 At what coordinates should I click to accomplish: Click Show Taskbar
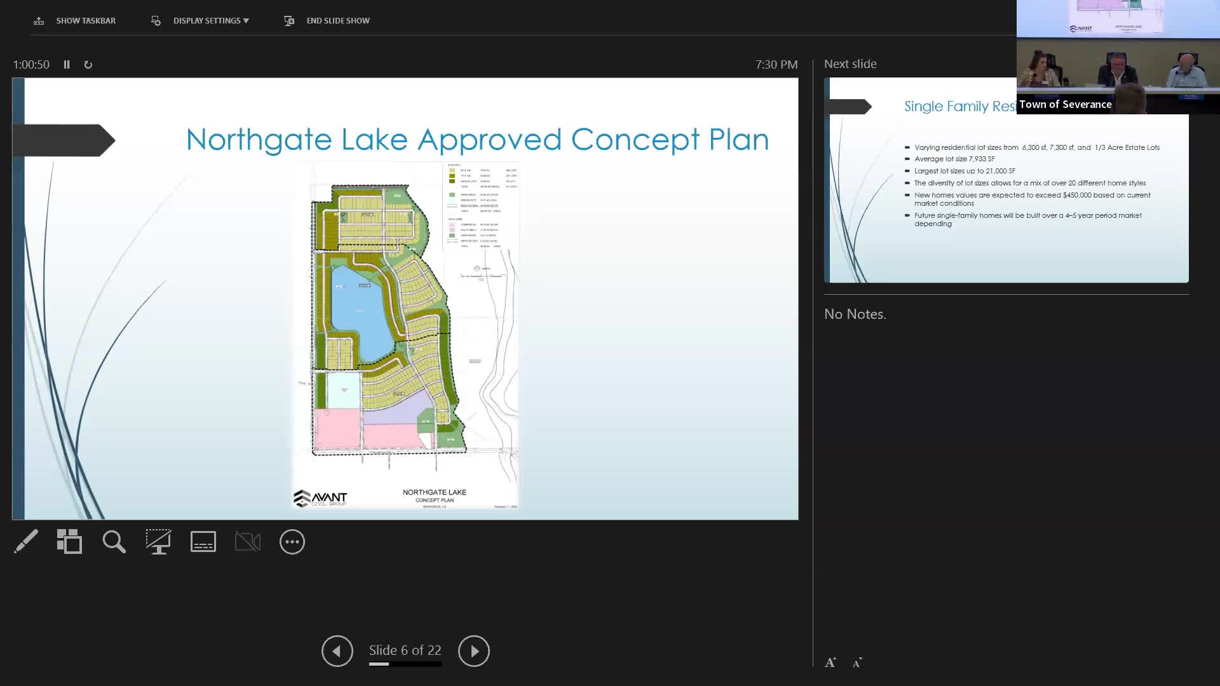point(85,20)
